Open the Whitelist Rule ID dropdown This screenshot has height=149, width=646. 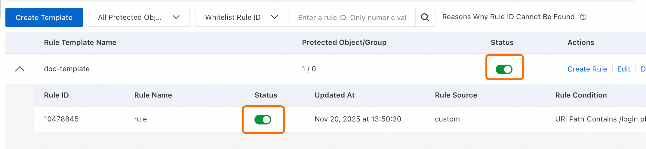tap(241, 17)
